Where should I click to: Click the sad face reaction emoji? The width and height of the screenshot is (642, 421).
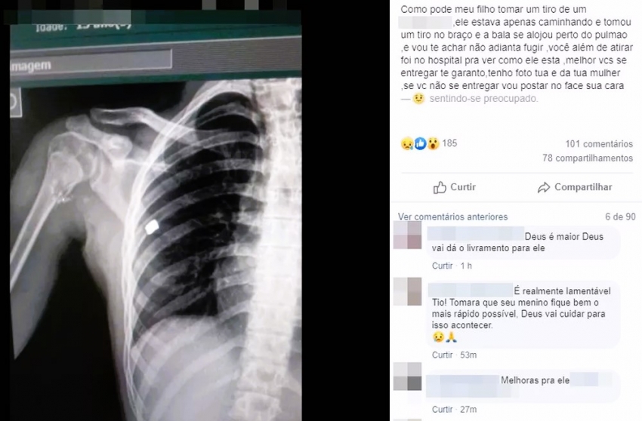point(407,143)
